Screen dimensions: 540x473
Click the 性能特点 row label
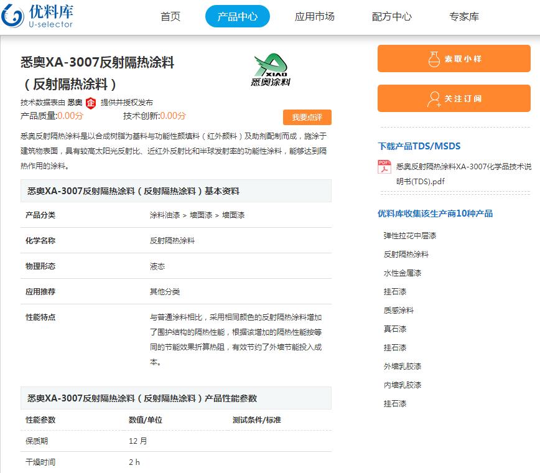click(40, 317)
